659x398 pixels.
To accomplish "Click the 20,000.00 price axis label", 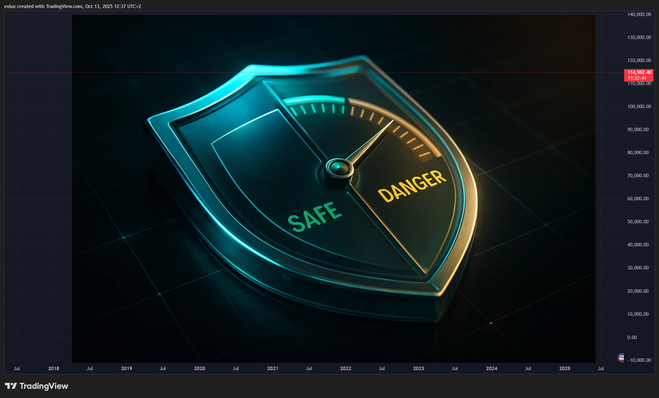I will point(638,291).
